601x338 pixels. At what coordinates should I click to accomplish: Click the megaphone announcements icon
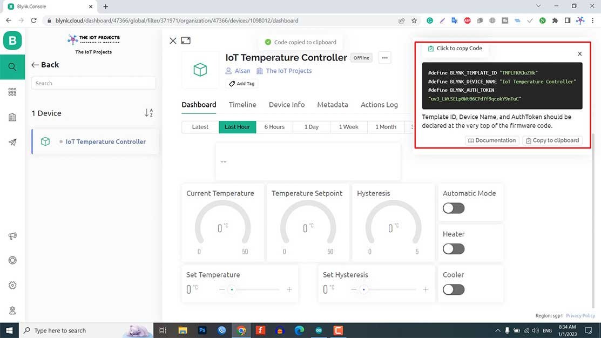pyautogui.click(x=12, y=235)
